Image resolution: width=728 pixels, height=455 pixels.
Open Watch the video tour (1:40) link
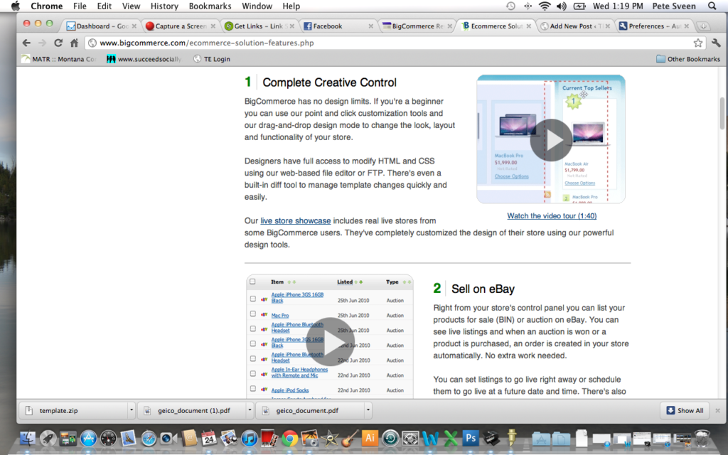point(552,215)
